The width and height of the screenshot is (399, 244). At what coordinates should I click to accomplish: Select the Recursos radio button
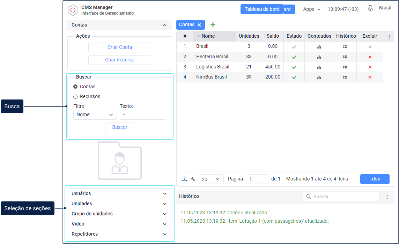click(x=75, y=96)
